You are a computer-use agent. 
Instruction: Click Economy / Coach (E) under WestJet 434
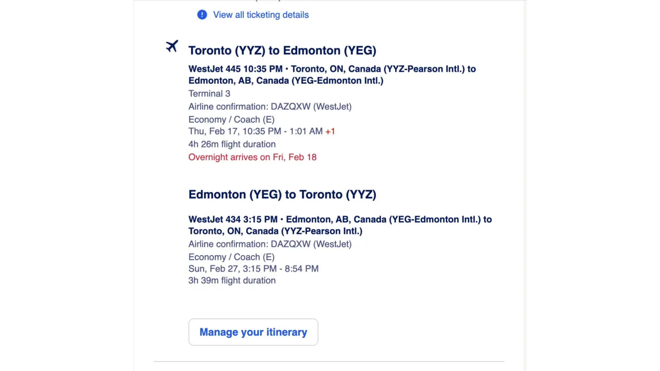pyautogui.click(x=232, y=257)
